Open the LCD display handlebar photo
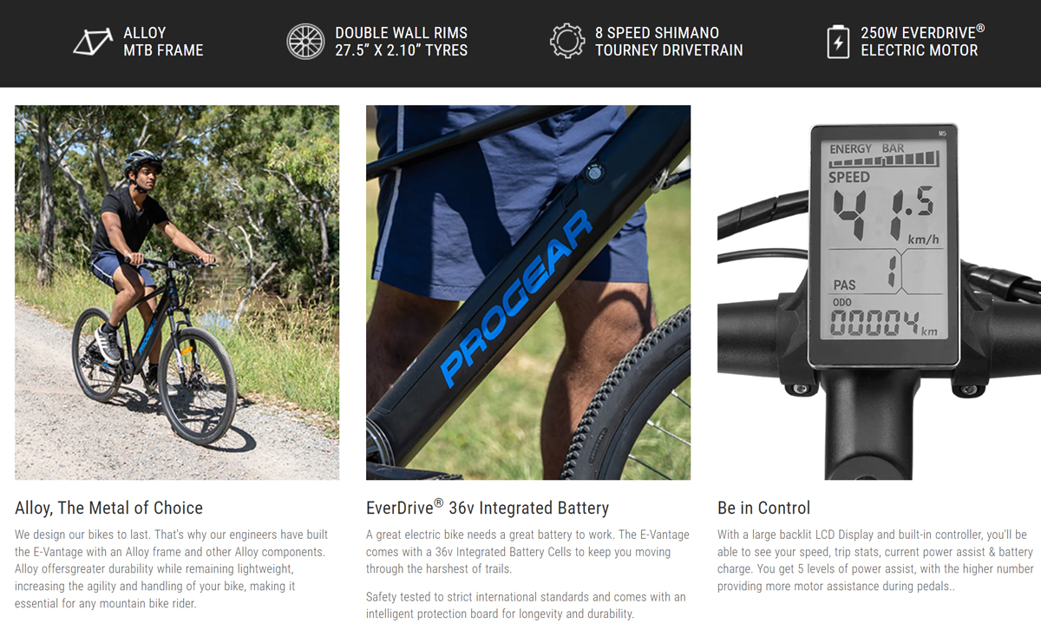Viewport: 1041px width, 643px height. pyautogui.click(x=879, y=292)
